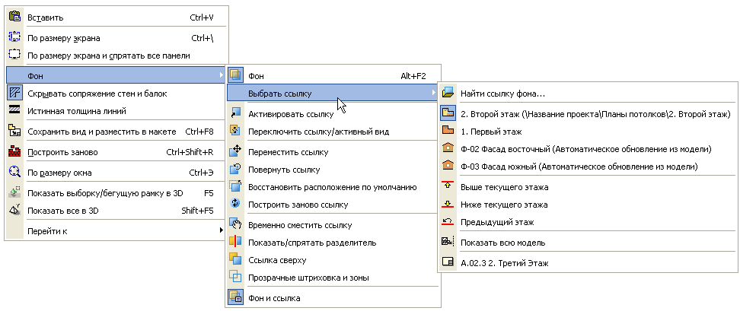
Task: Select Ф-02 Фасад восточный reference
Action: click(588, 149)
